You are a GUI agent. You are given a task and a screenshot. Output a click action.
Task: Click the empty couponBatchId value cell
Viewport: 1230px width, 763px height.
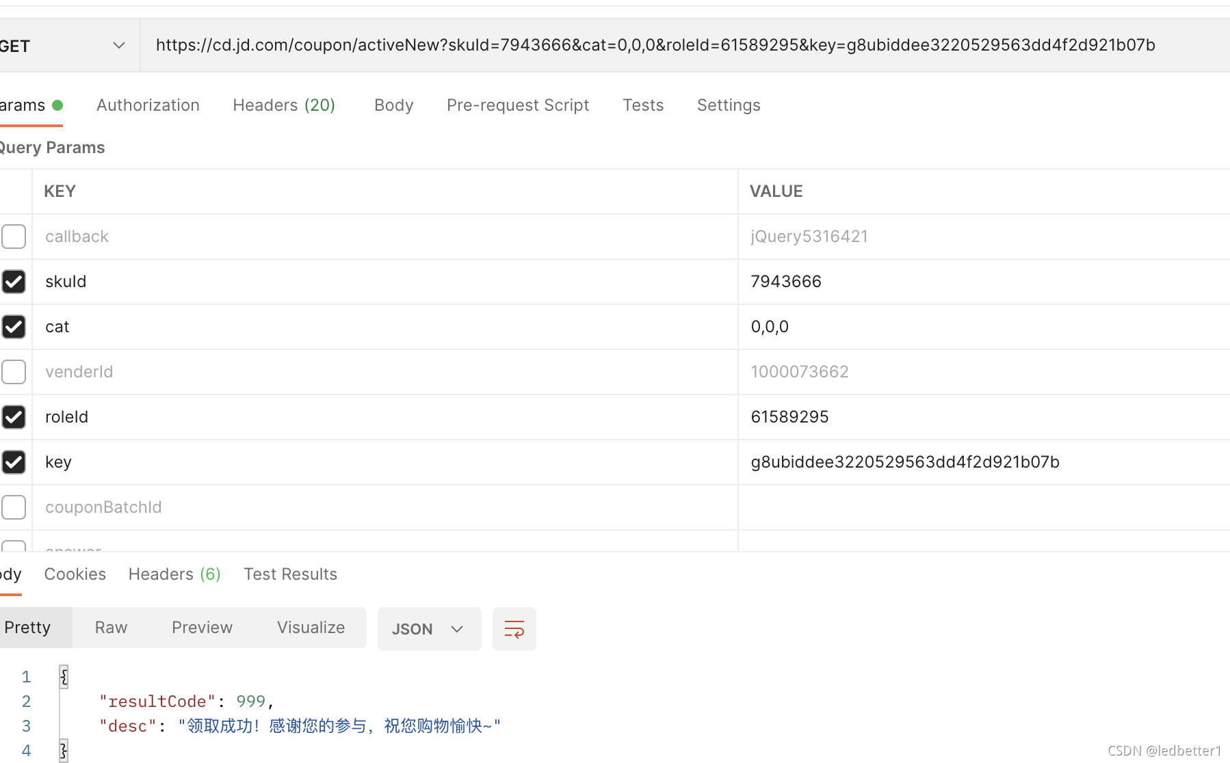click(x=984, y=507)
